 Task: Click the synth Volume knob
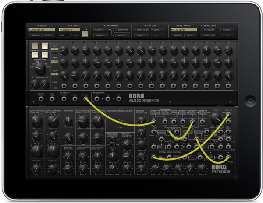pos(216,119)
